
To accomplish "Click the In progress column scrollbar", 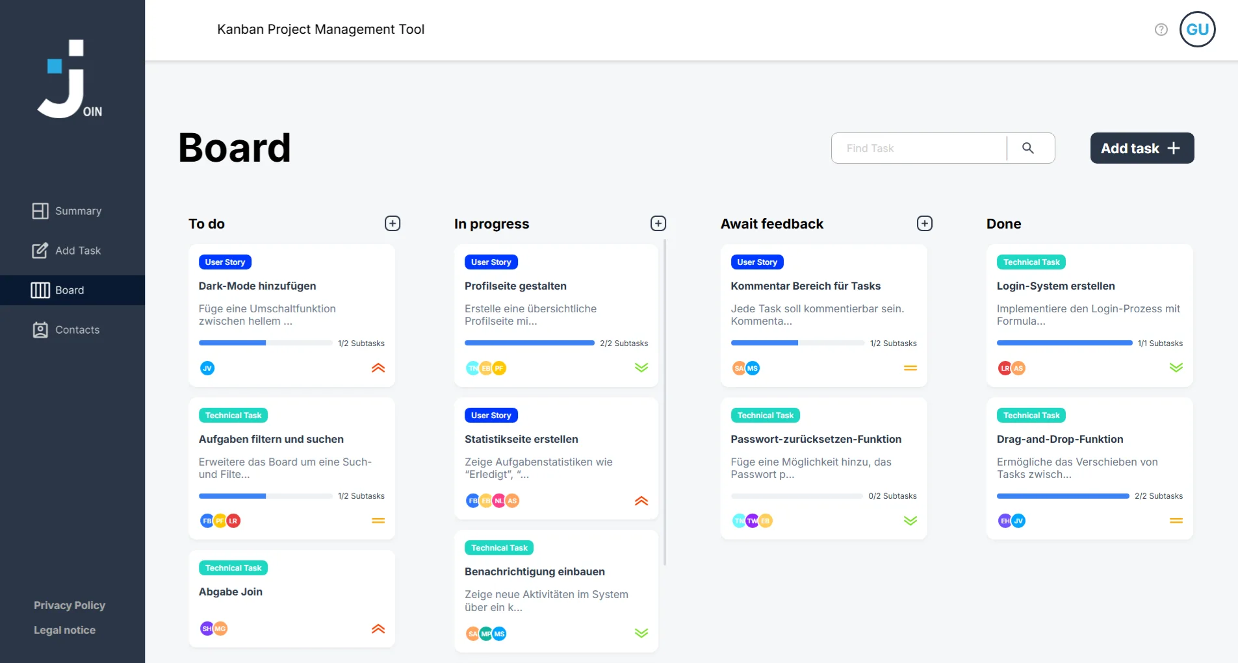I will (x=665, y=403).
